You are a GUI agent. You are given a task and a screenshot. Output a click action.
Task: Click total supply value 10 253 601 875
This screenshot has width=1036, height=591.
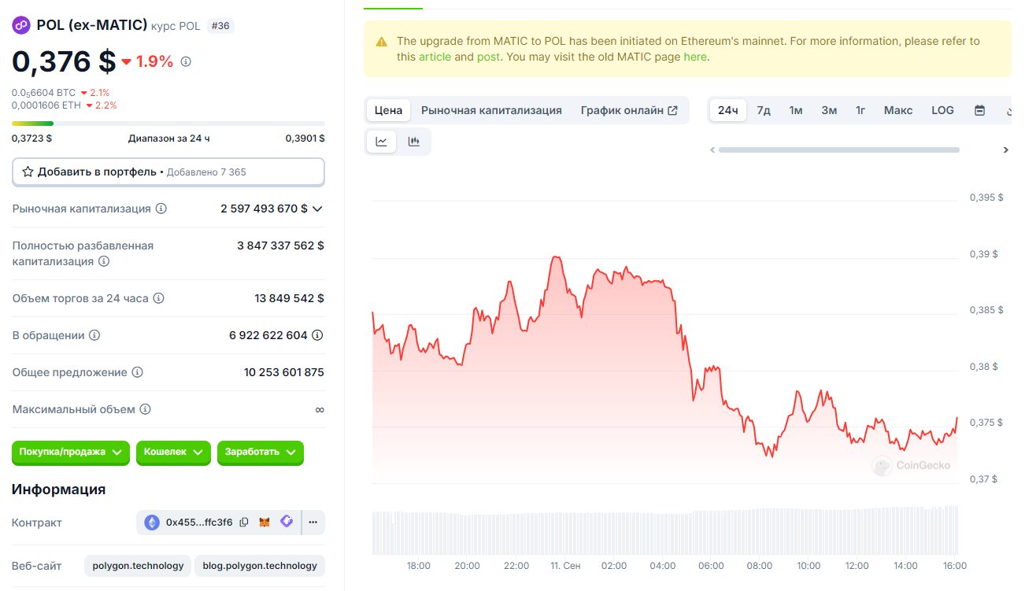tap(284, 372)
